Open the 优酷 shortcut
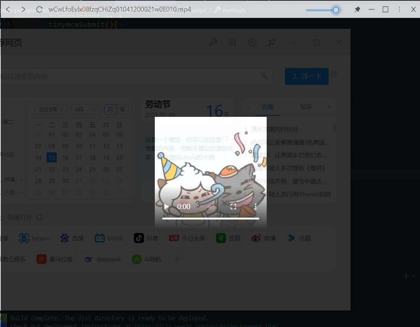This screenshot has height=327, width=420. click(299, 238)
